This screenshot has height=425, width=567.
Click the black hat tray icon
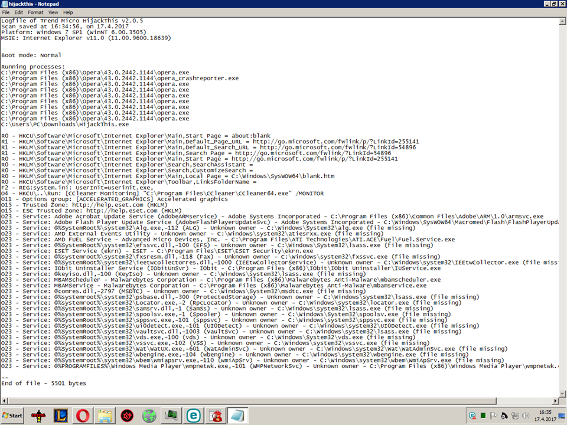click(504, 416)
